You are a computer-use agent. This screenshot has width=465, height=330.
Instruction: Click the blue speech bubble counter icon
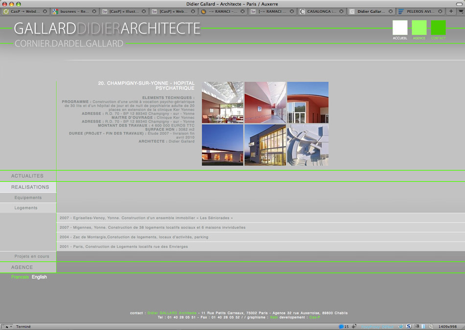pos(342,327)
